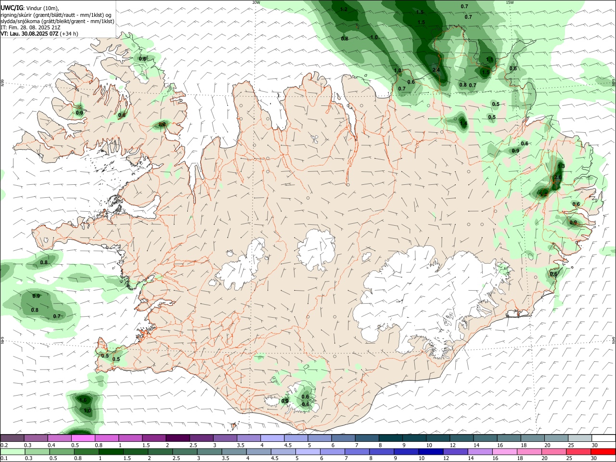The width and height of the screenshot is (616, 462).
Task: Click the 'UWC/IG' title text
Action: coord(12,7)
